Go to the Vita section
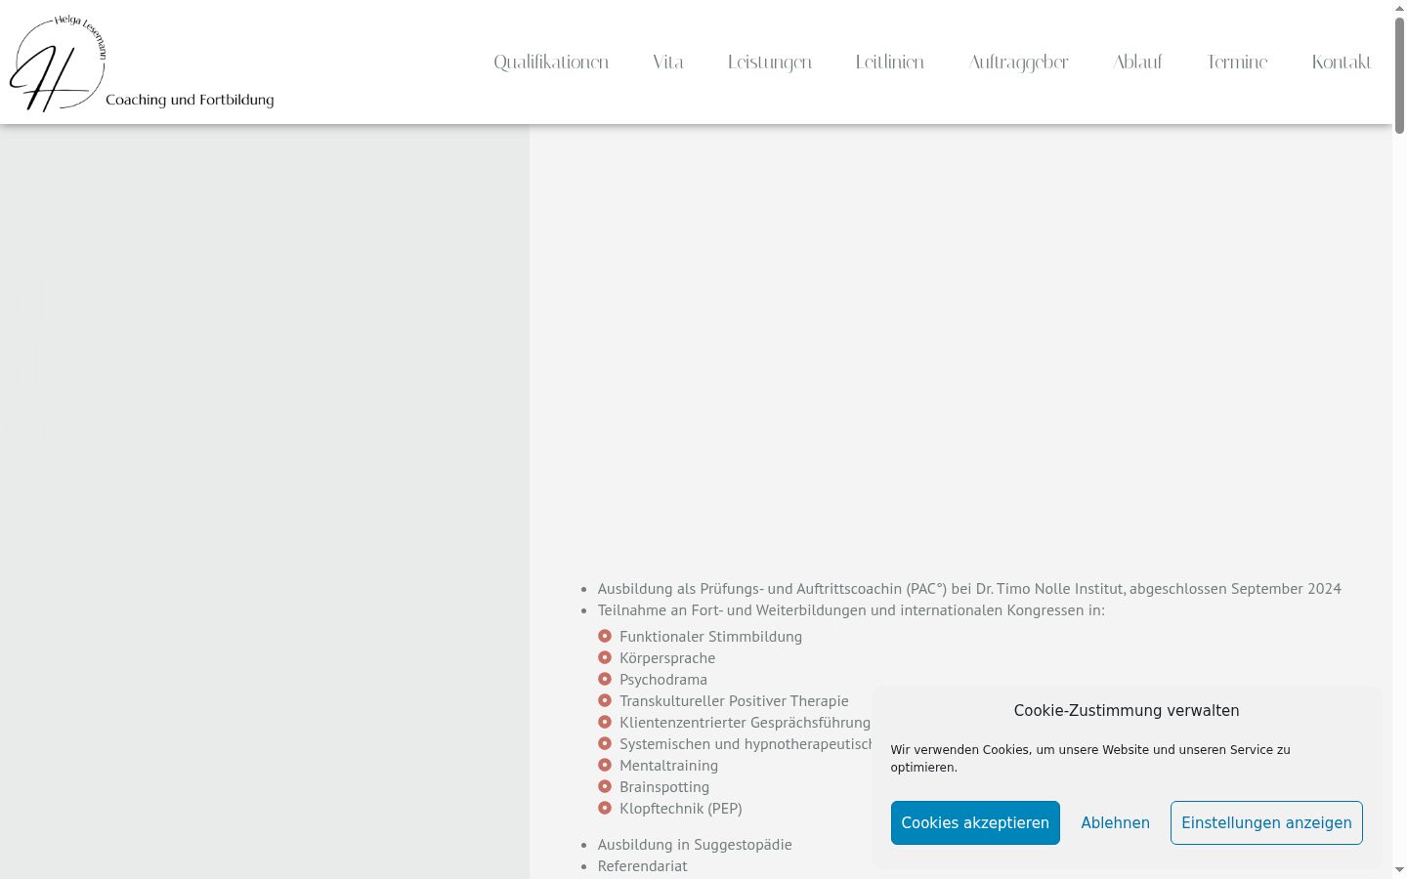 pyautogui.click(x=668, y=63)
